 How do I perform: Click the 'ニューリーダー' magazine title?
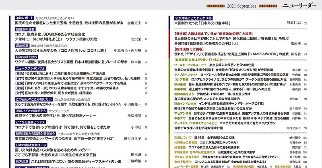tap(299, 6)
